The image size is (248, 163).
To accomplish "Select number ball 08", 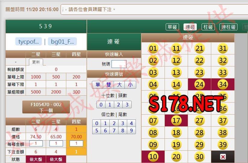I will [153, 133].
